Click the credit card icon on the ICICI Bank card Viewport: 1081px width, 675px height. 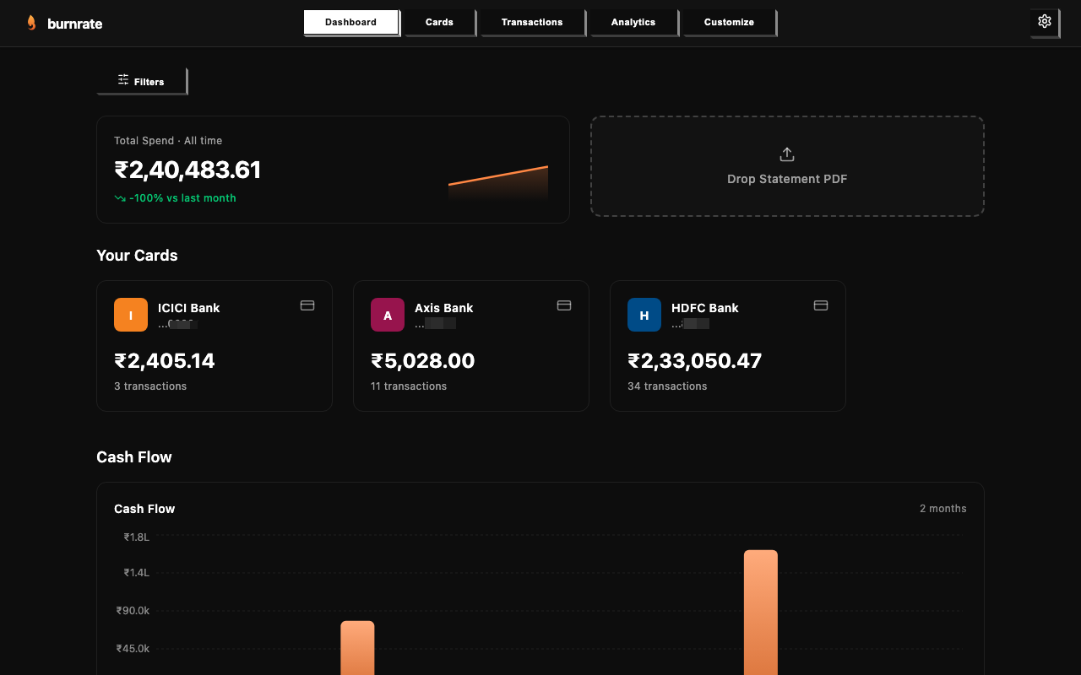coord(307,305)
